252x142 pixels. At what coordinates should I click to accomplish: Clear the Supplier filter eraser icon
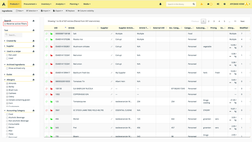[33, 46]
